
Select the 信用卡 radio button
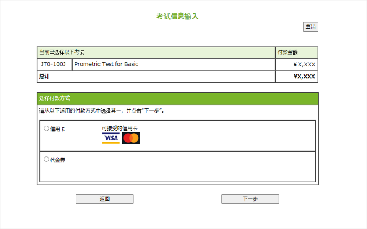coord(47,128)
